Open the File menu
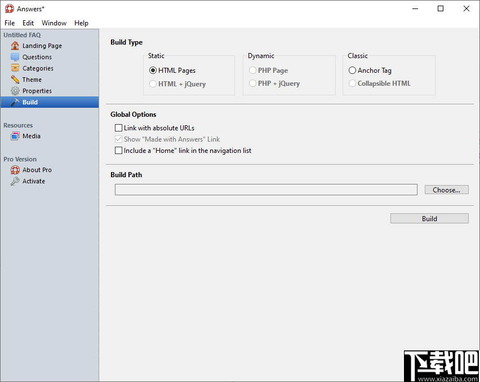This screenshot has height=382, width=480. pyautogui.click(x=10, y=23)
